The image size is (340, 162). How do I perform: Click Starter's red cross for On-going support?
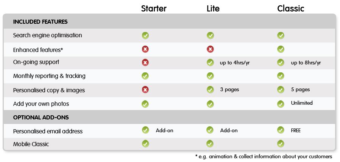(x=145, y=63)
